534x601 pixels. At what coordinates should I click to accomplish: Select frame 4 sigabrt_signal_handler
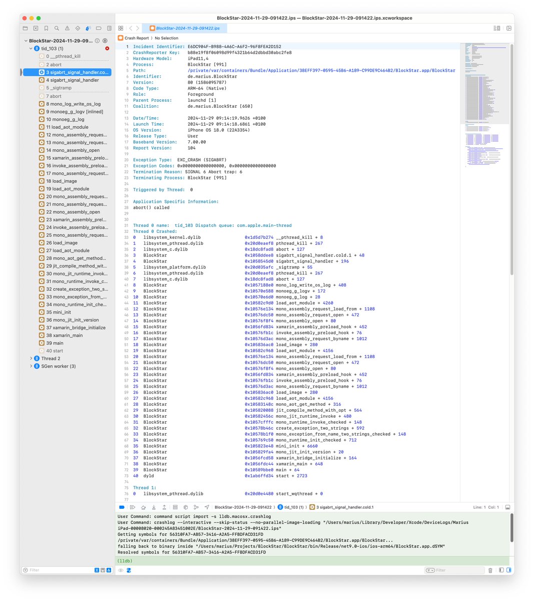pos(66,80)
